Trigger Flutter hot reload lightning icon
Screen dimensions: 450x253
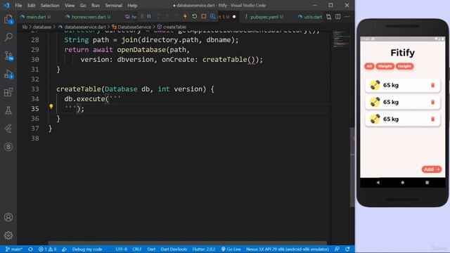point(185,17)
